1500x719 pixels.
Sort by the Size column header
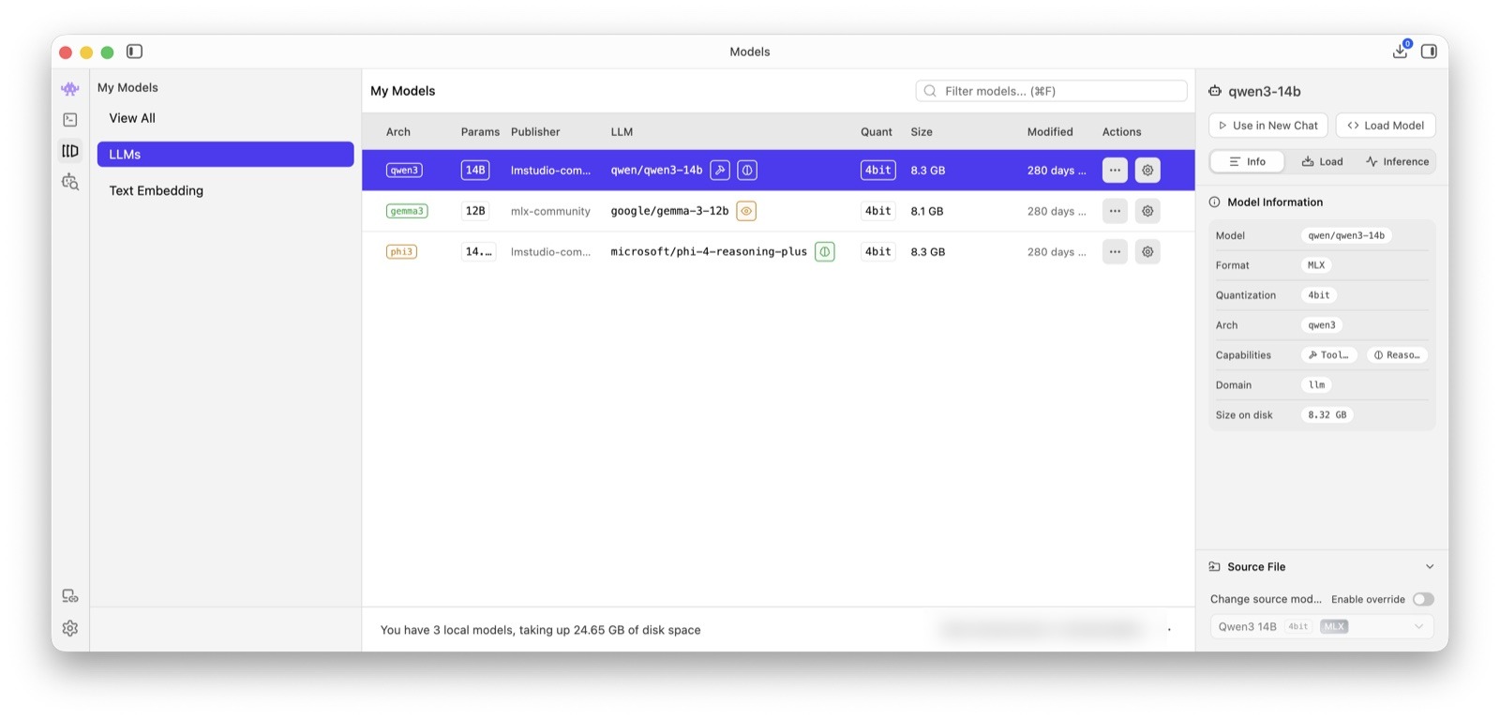pos(922,132)
